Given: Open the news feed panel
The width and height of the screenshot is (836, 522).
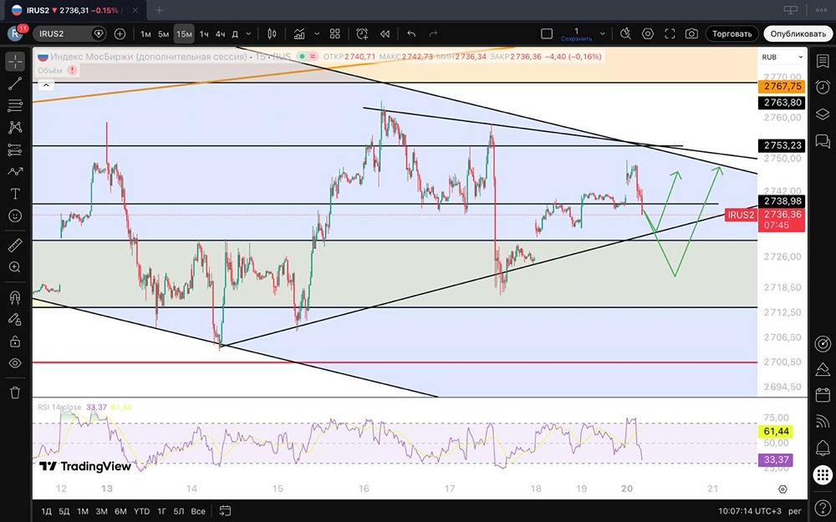Looking at the screenshot, I should coord(823,421).
